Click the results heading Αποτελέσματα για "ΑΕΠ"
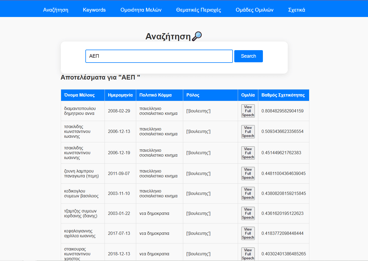 (100, 78)
